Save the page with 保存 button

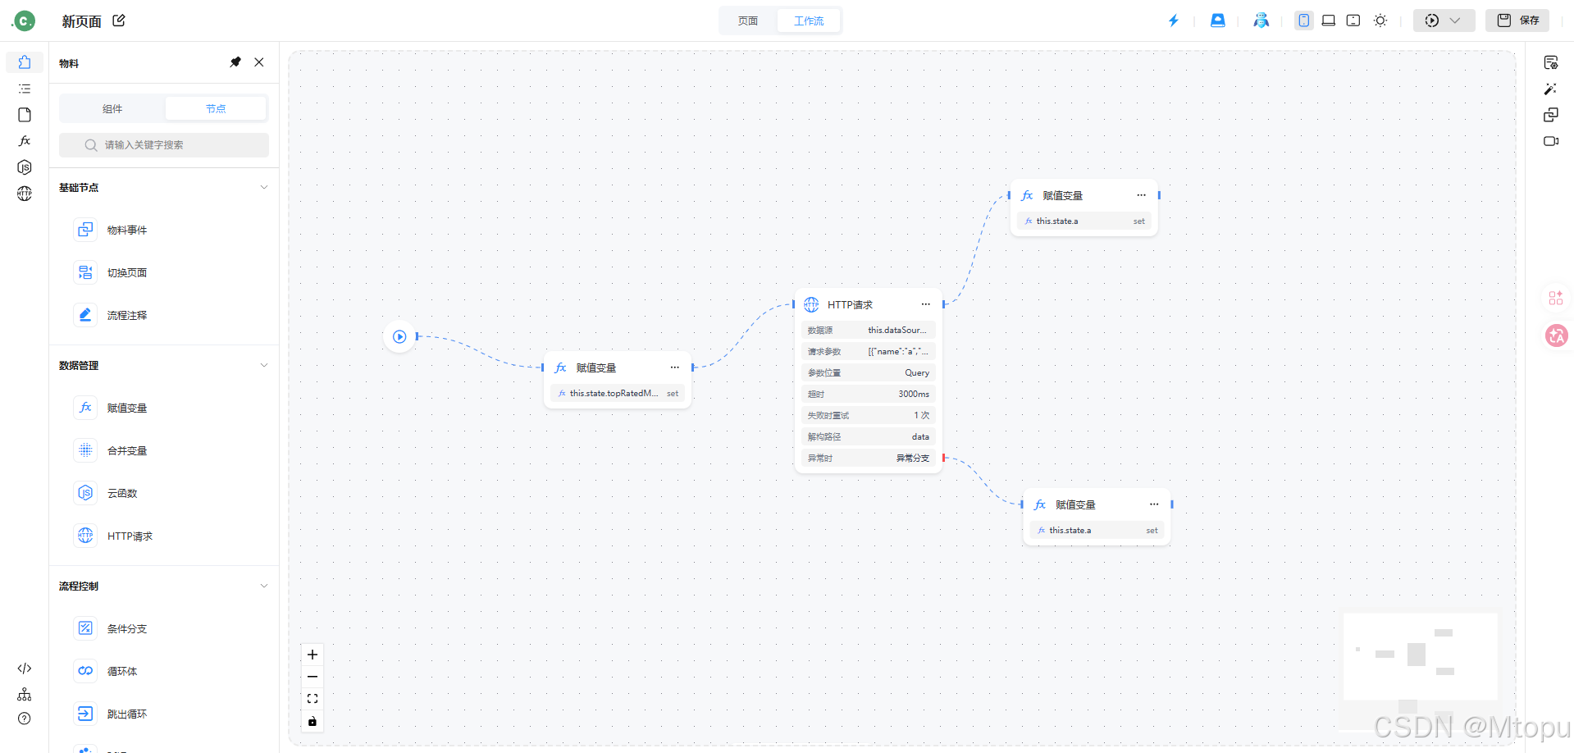point(1517,21)
